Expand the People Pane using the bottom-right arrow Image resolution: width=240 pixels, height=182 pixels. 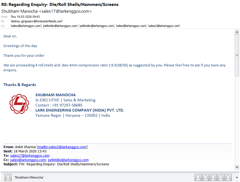click(x=237, y=177)
